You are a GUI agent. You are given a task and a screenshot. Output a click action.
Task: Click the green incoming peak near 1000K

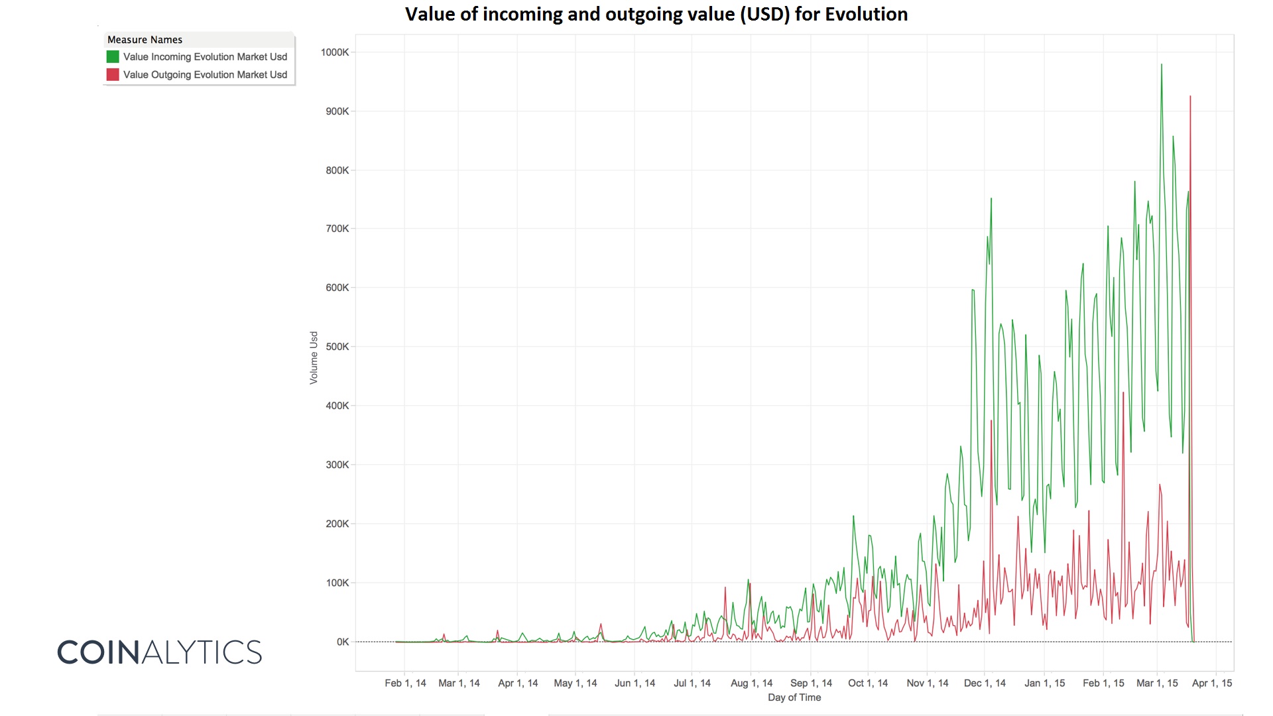point(1162,65)
